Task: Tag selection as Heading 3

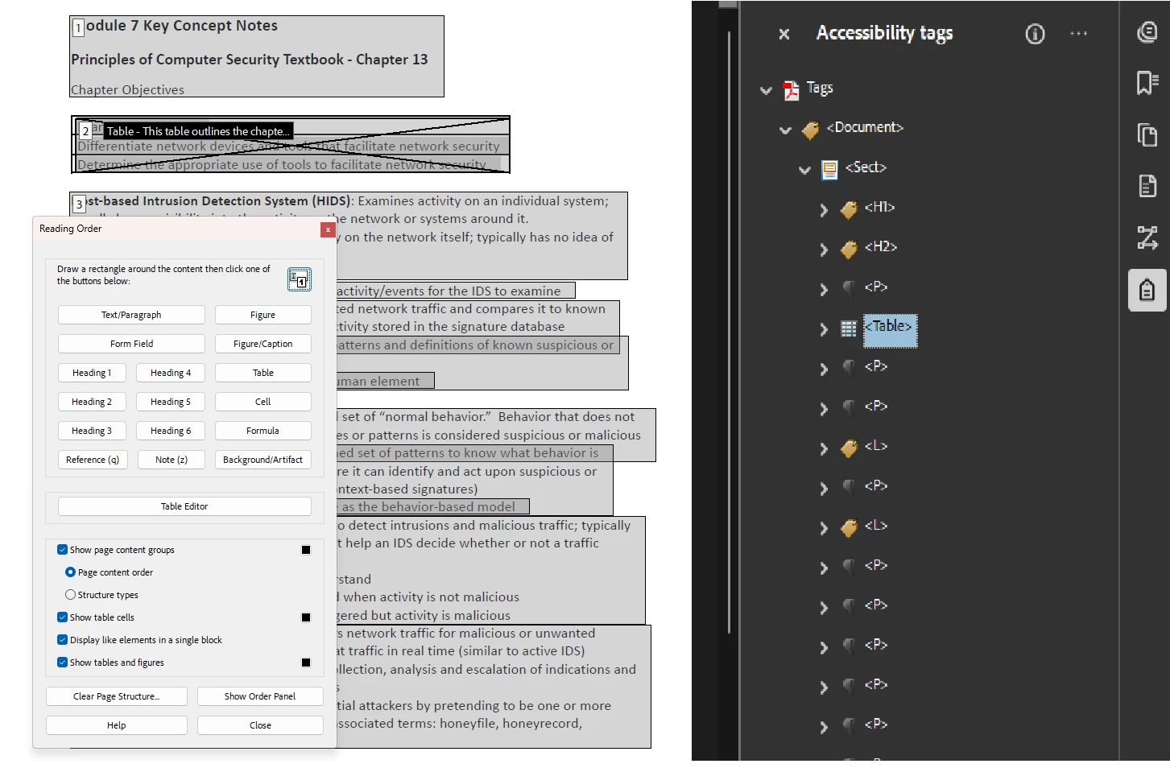Action: (92, 431)
